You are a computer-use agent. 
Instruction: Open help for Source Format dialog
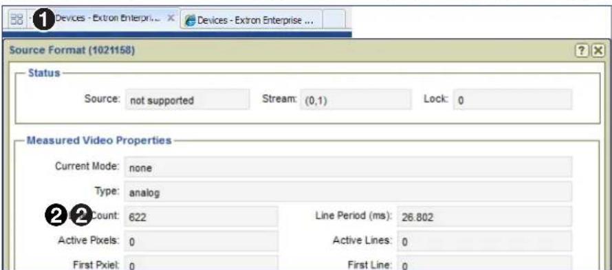tap(582, 51)
